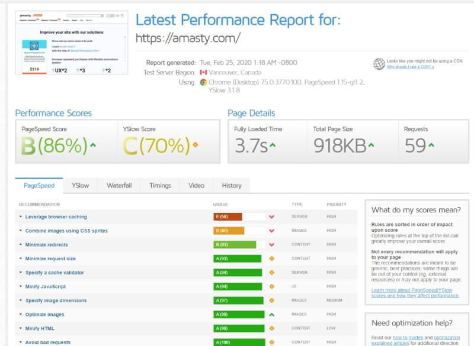Click B (83) grade bar
The width and height of the screenshot is (474, 346).
[239, 245]
